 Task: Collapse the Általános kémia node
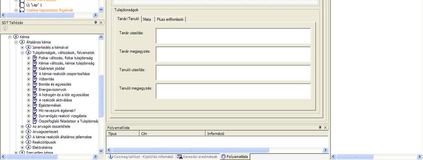pyautogui.click(x=16, y=42)
